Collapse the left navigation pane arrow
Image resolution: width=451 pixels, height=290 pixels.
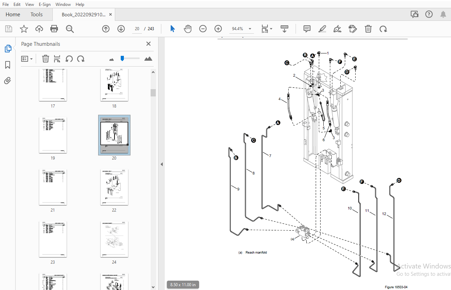pos(161,164)
